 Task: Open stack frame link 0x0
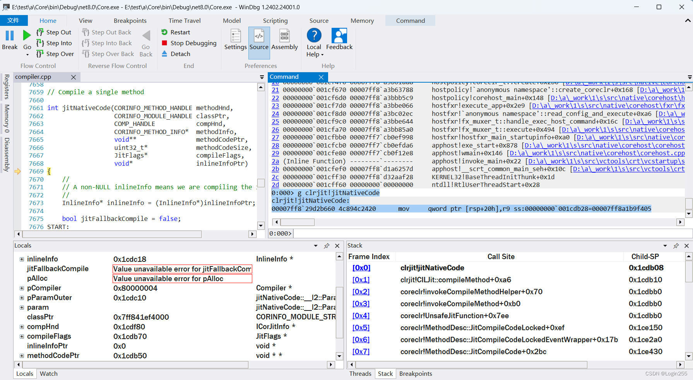(x=361, y=268)
